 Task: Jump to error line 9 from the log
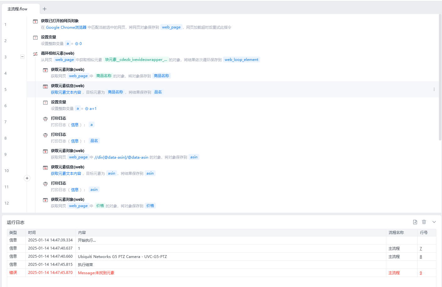421,273
